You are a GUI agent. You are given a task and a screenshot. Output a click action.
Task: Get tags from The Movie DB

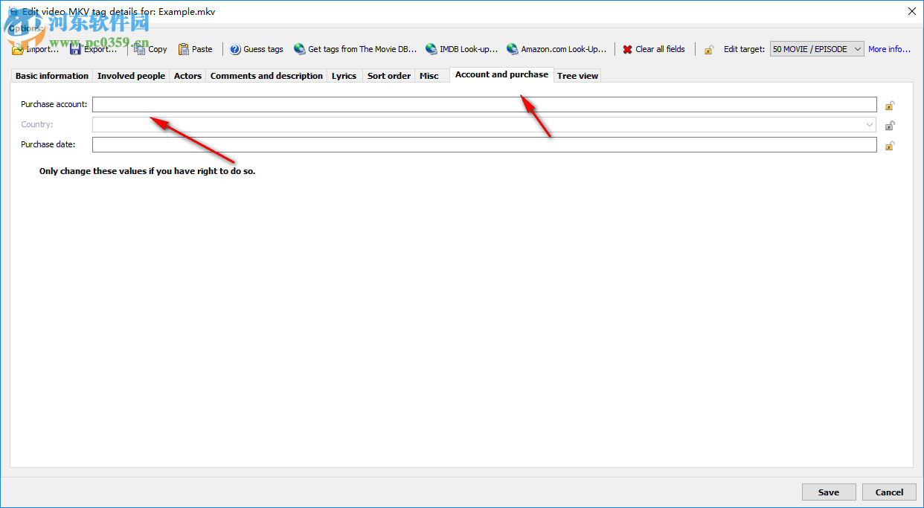coord(355,48)
